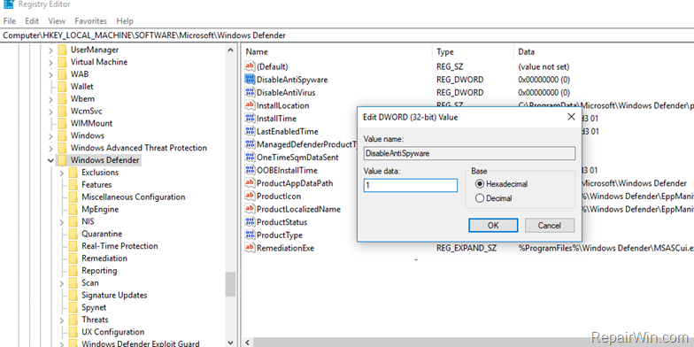This screenshot has height=347, width=694.
Task: Open the File menu
Action: point(9,21)
